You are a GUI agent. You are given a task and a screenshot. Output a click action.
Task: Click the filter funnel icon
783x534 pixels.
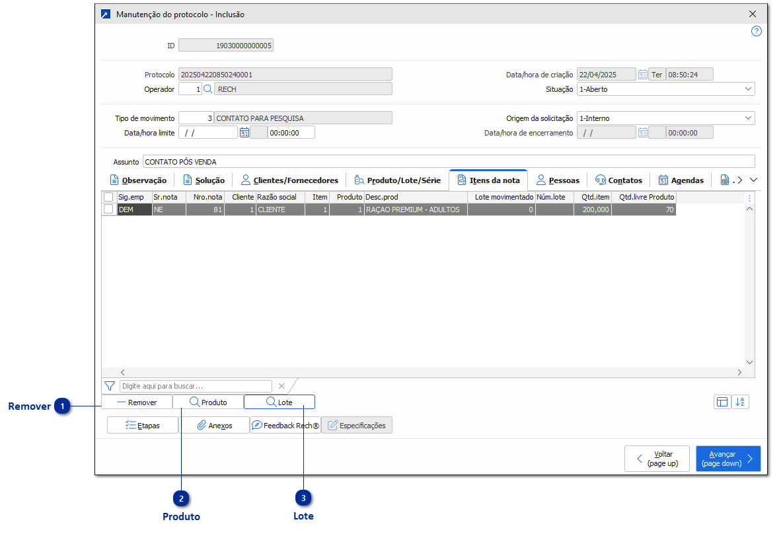pos(110,386)
